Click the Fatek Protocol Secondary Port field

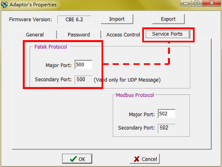tap(83, 80)
